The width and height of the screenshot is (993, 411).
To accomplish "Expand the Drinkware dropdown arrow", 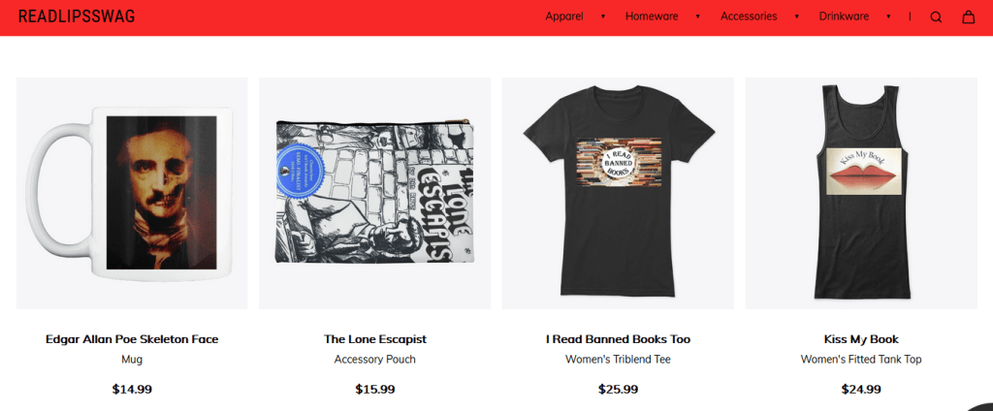I will click(x=888, y=16).
